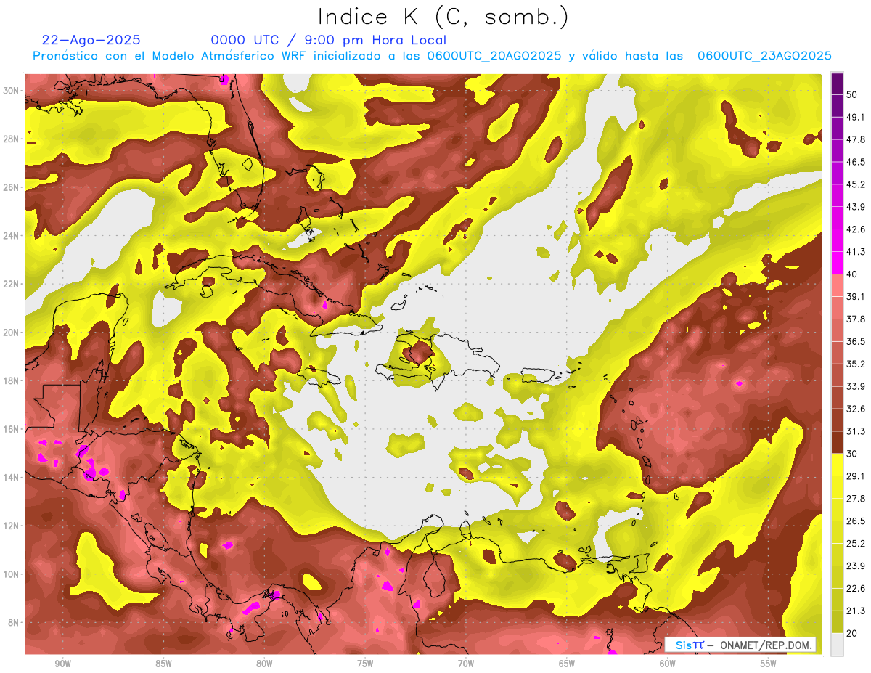
Task: Pick the bright yellow legend band between 29.1 and 30
Action: pyautogui.click(x=837, y=465)
